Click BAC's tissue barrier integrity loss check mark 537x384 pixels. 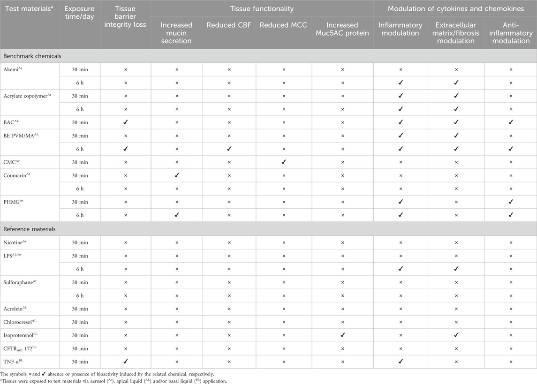126,122
